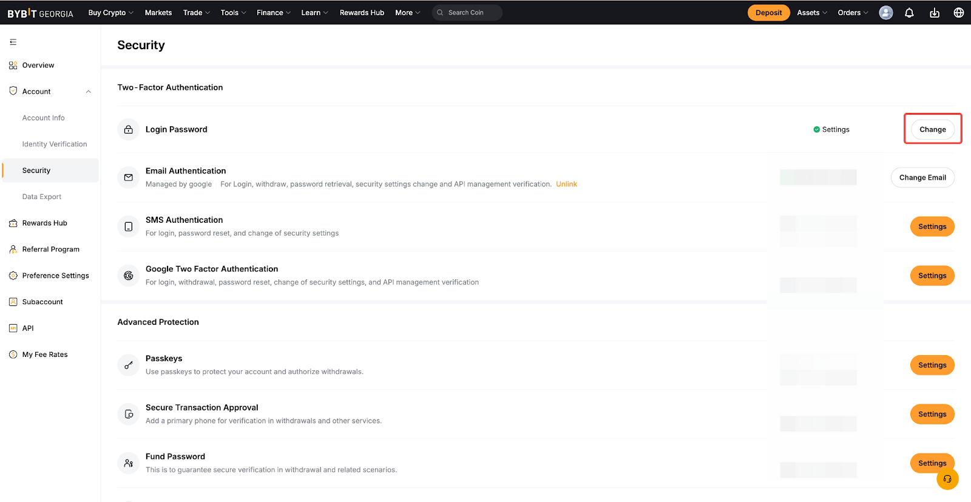The width and height of the screenshot is (971, 502).
Task: Expand the Buy Crypto dropdown
Action: pos(110,13)
